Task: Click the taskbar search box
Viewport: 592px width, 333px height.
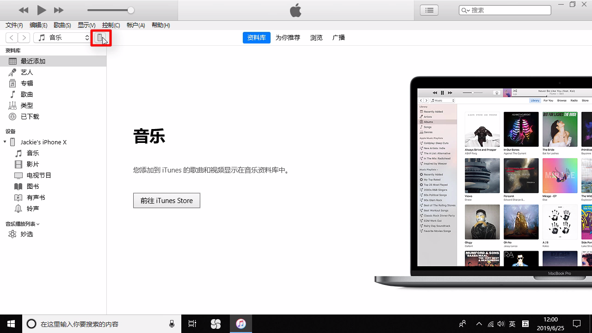Action: (x=102, y=324)
